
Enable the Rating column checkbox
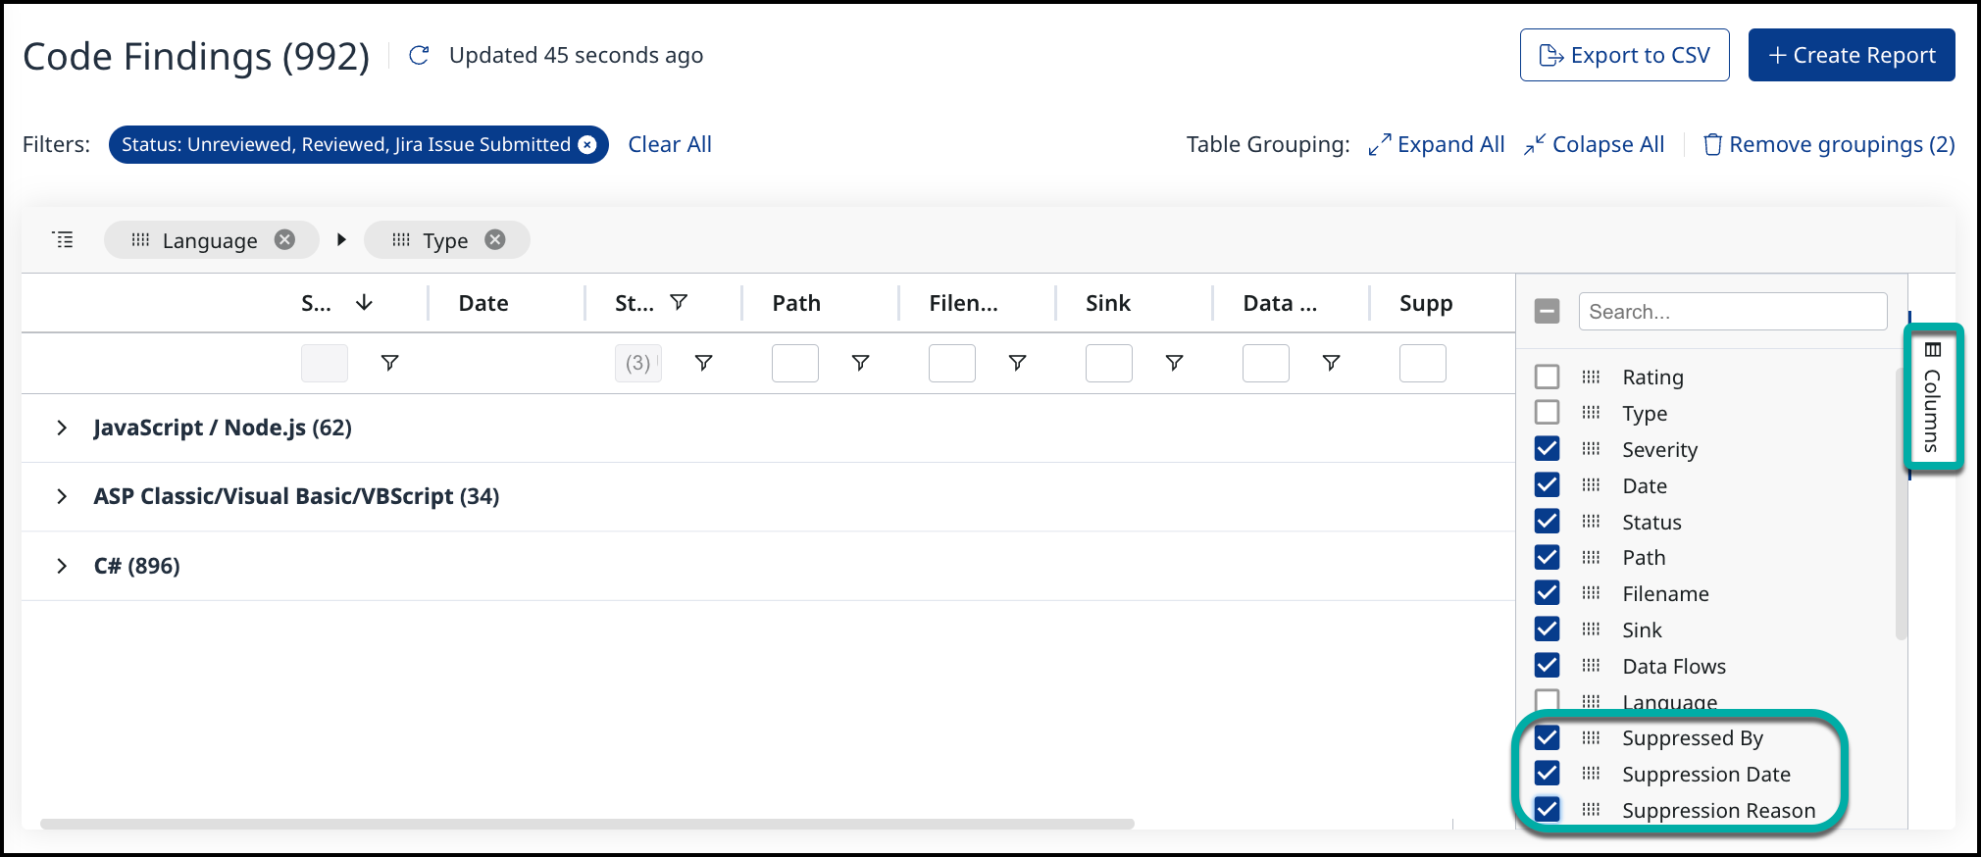[1547, 377]
